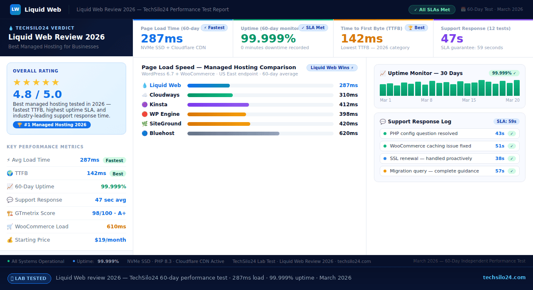Click the NVMe SSD · PHP 8.3 status text
Image resolution: width=533 pixels, height=290 pixels.
click(x=175, y=261)
